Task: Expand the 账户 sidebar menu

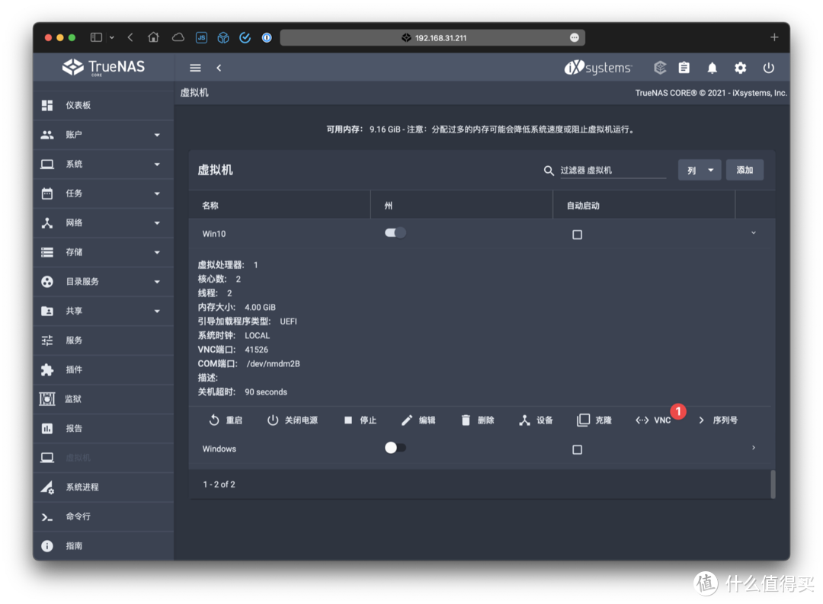Action: 104,135
